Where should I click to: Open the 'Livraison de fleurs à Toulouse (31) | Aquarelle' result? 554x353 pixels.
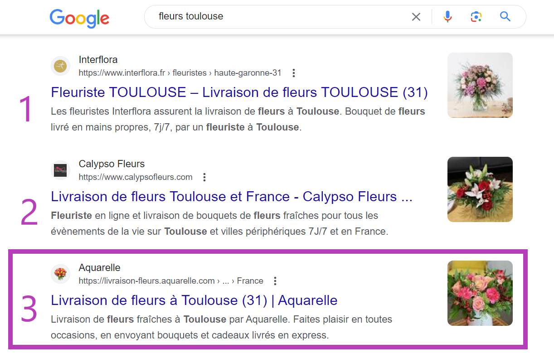[x=194, y=300]
